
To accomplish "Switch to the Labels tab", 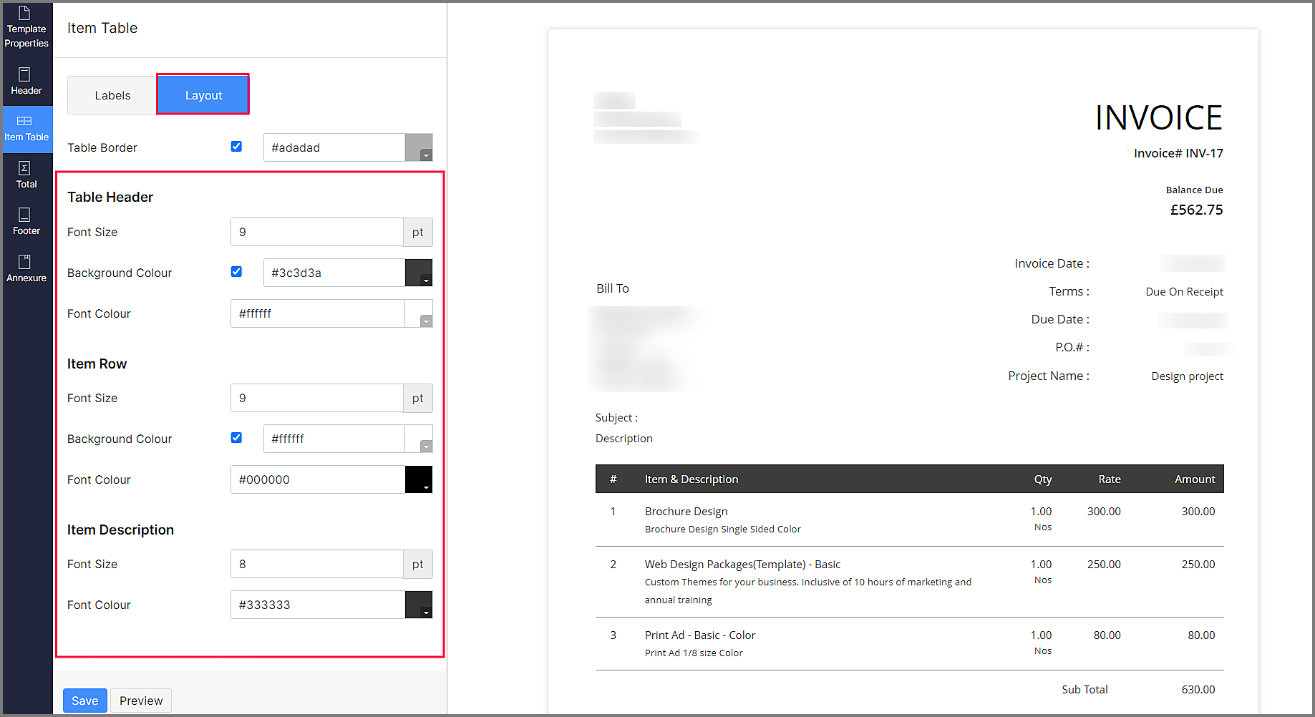I will click(112, 94).
